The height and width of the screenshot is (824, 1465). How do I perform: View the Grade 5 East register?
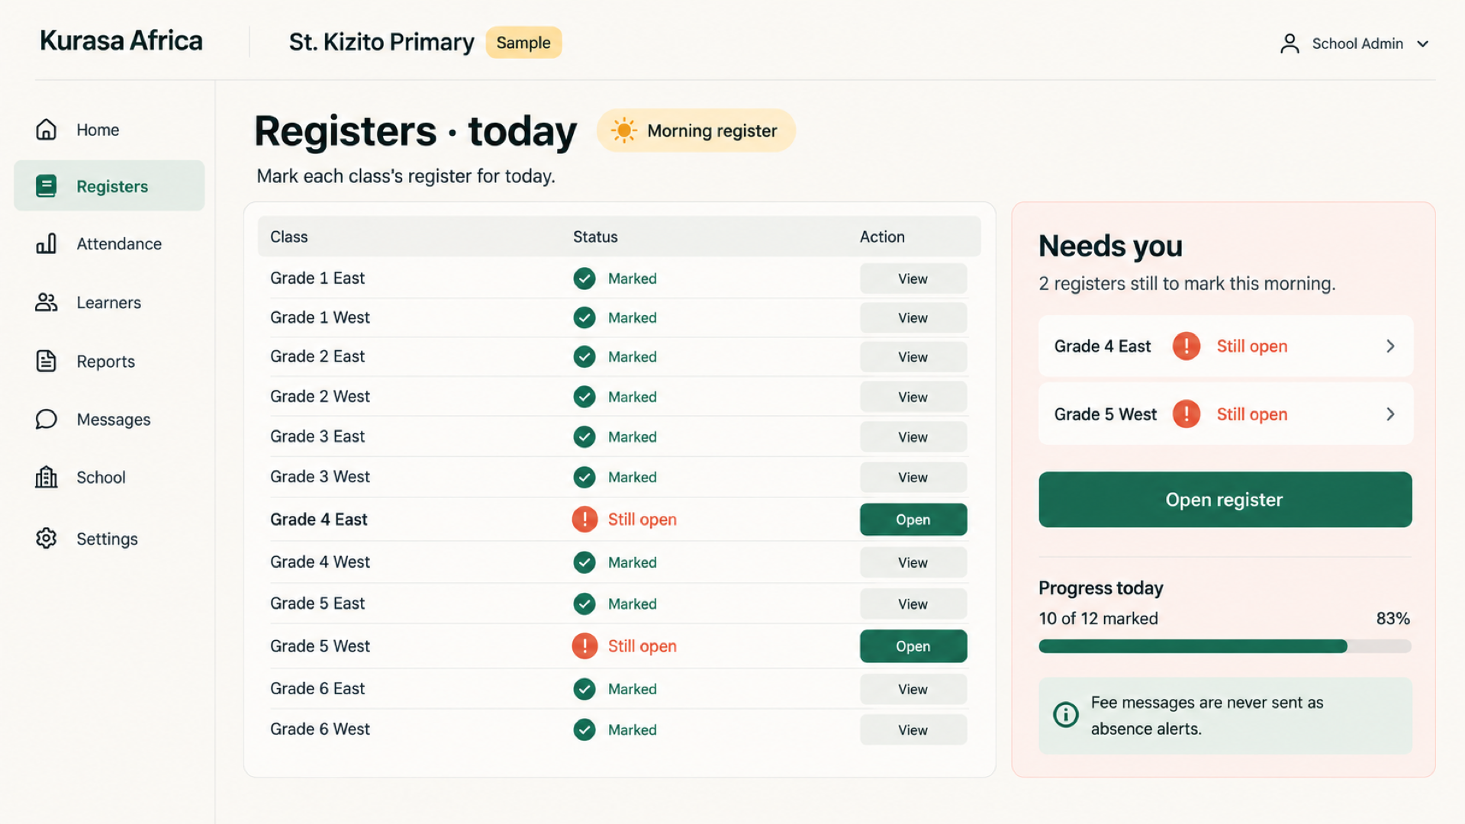pyautogui.click(x=913, y=604)
